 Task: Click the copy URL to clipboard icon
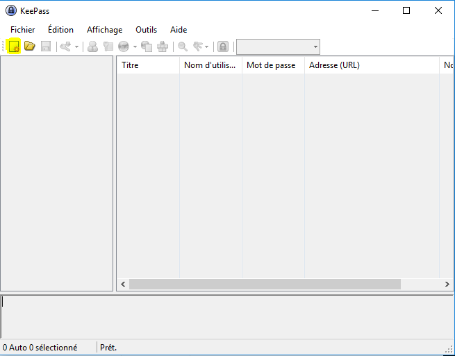(x=147, y=46)
